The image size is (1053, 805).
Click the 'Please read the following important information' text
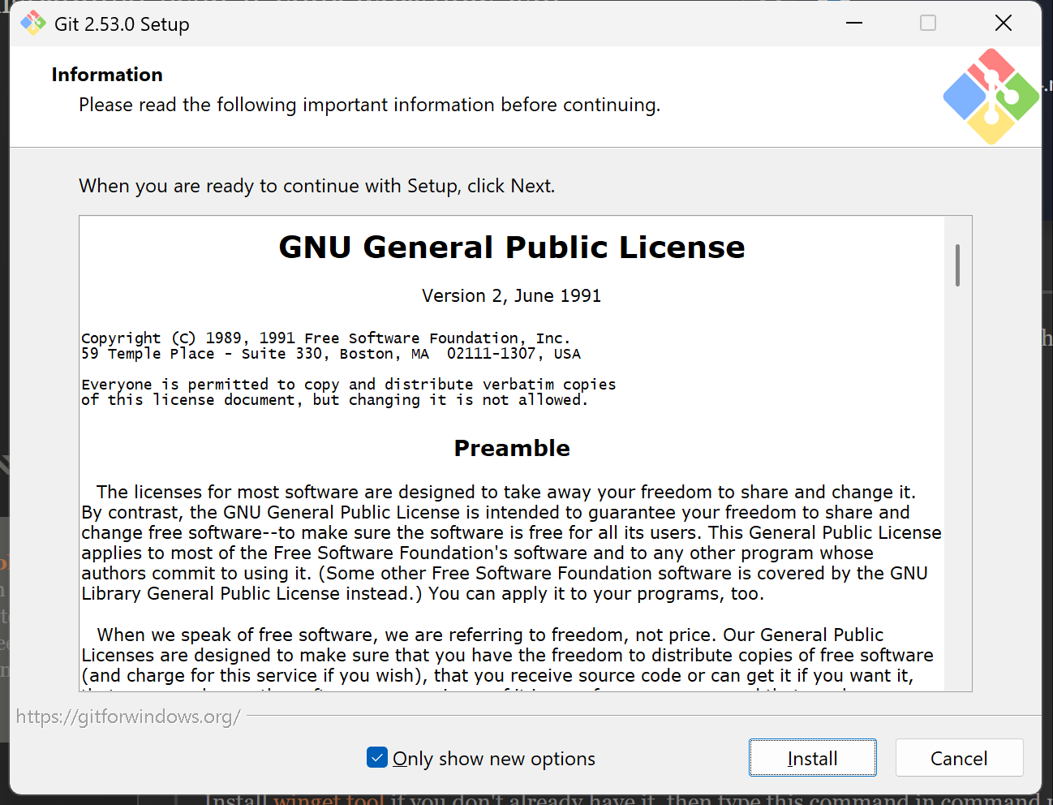tap(370, 105)
